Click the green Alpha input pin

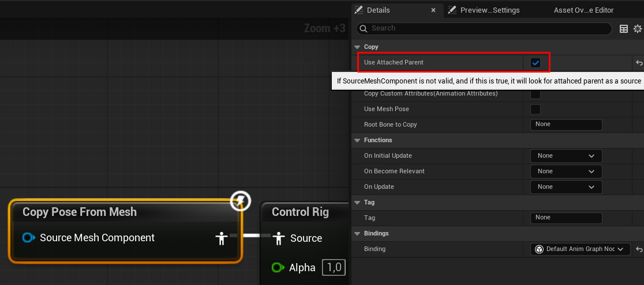point(278,267)
